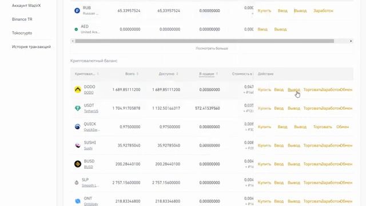
Task: Click the Всего column header label
Action: click(x=130, y=74)
